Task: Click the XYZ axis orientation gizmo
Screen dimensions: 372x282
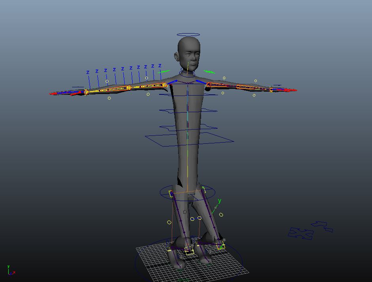Action: [x=10, y=271]
